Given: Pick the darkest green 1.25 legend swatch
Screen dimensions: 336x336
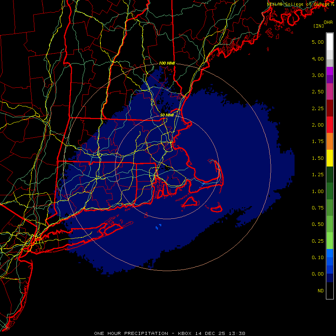Looking at the screenshot, I should (x=330, y=174).
